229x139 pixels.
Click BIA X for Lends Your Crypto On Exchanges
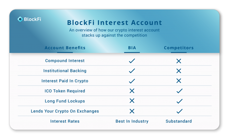click(132, 111)
